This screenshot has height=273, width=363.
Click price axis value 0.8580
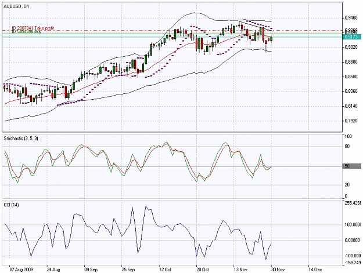click(351, 77)
